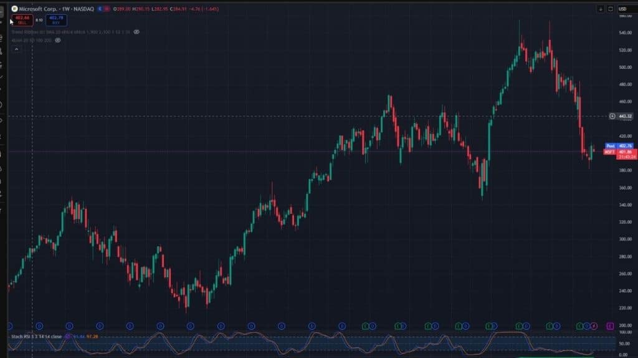This screenshot has width=638, height=358.
Task: Hide the 4EMA indicator using eye icon
Action: click(58, 40)
